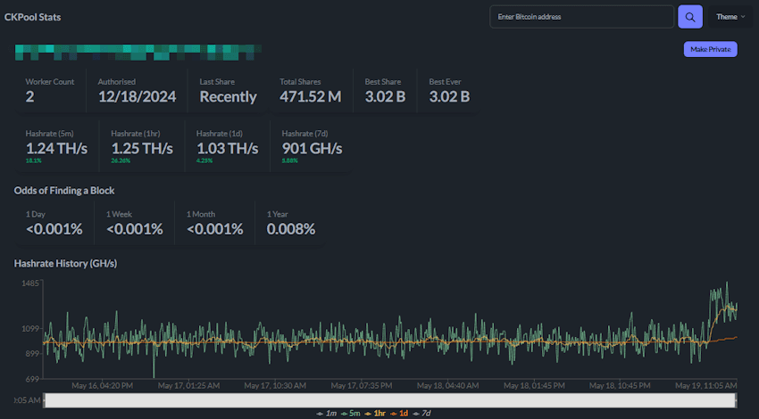
Task: Click the chart time range zoom slider
Action: pos(390,400)
